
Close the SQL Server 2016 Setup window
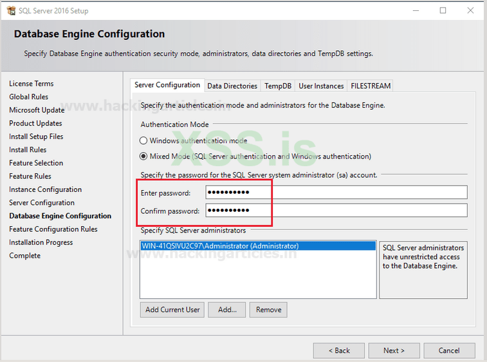470,10
